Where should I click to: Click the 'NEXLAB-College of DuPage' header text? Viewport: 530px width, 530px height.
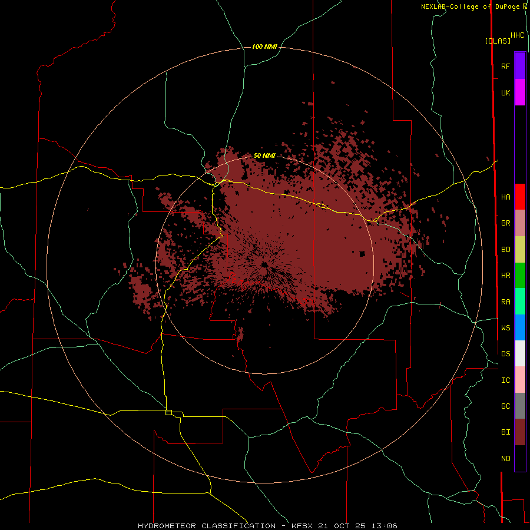(x=470, y=6)
